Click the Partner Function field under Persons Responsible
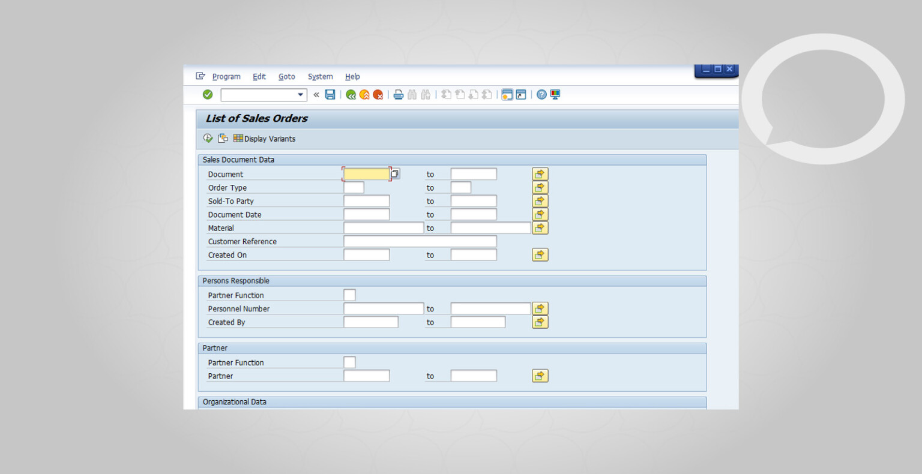This screenshot has width=922, height=474. coord(349,295)
